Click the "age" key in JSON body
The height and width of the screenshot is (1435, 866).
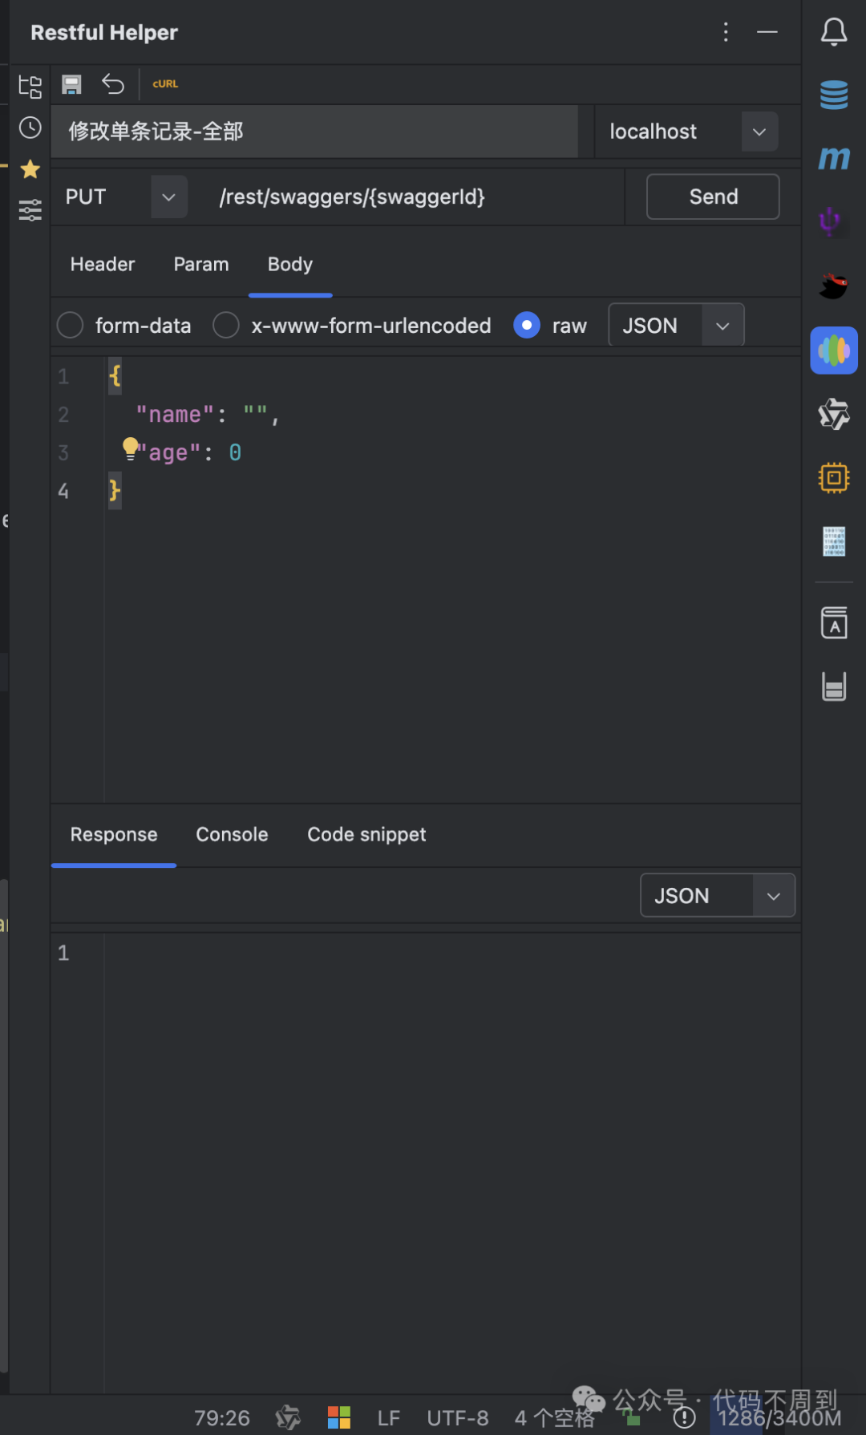(x=168, y=452)
